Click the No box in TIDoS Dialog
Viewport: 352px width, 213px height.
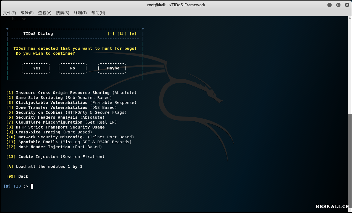point(73,68)
